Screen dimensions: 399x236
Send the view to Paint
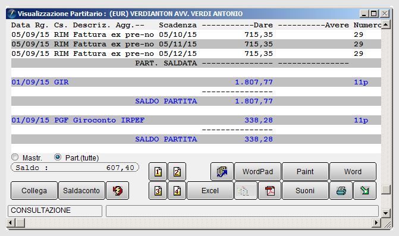click(x=305, y=172)
